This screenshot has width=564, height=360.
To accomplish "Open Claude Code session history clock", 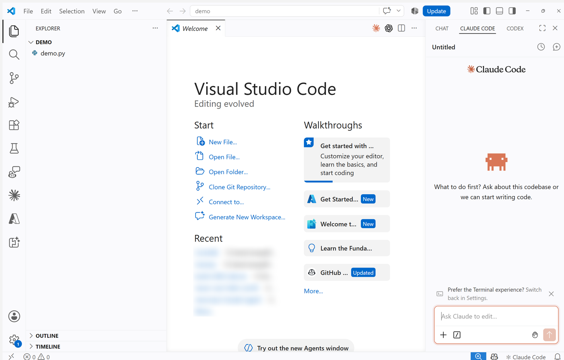I will [x=541, y=47].
